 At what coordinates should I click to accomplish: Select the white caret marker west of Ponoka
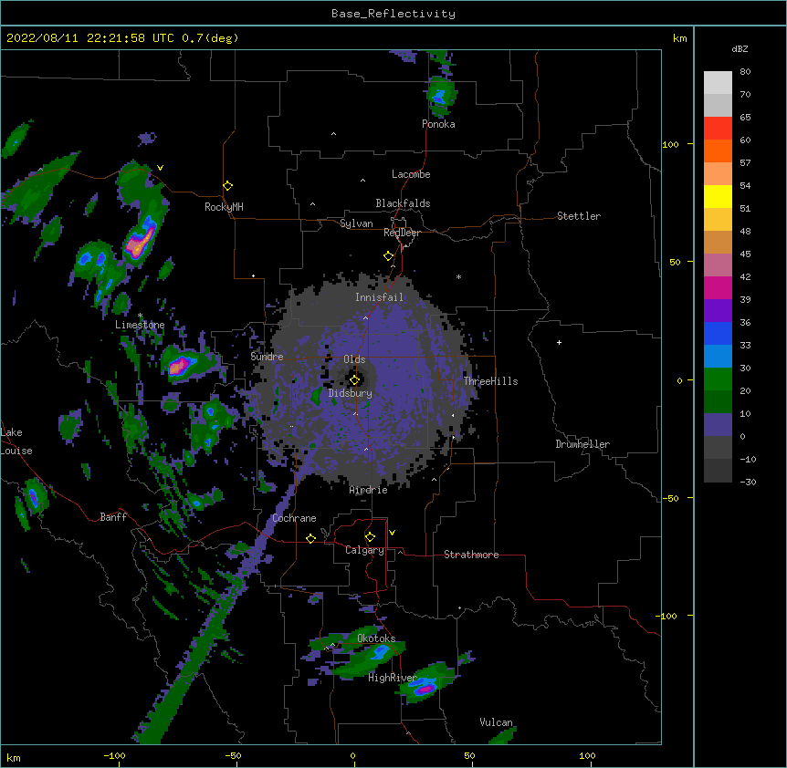(x=333, y=134)
